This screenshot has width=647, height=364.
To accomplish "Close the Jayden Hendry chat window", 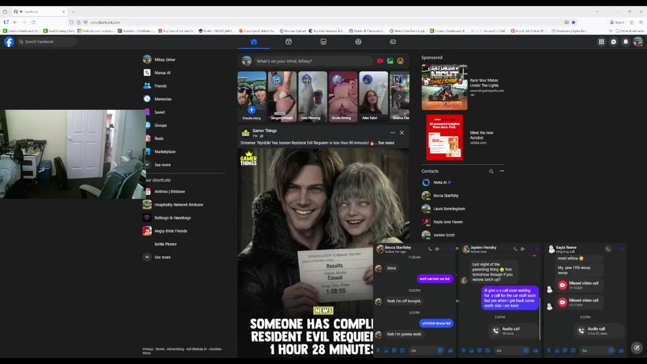I will coord(537,249).
